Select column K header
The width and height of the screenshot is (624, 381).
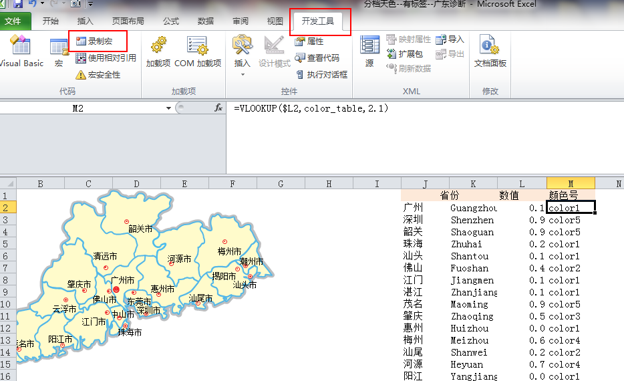click(473, 184)
